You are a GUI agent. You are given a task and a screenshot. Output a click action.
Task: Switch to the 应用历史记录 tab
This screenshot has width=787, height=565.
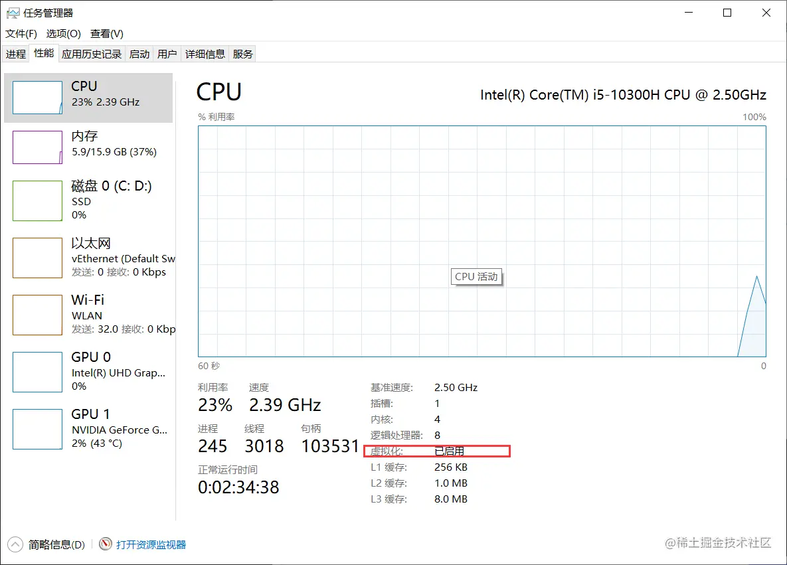[92, 54]
